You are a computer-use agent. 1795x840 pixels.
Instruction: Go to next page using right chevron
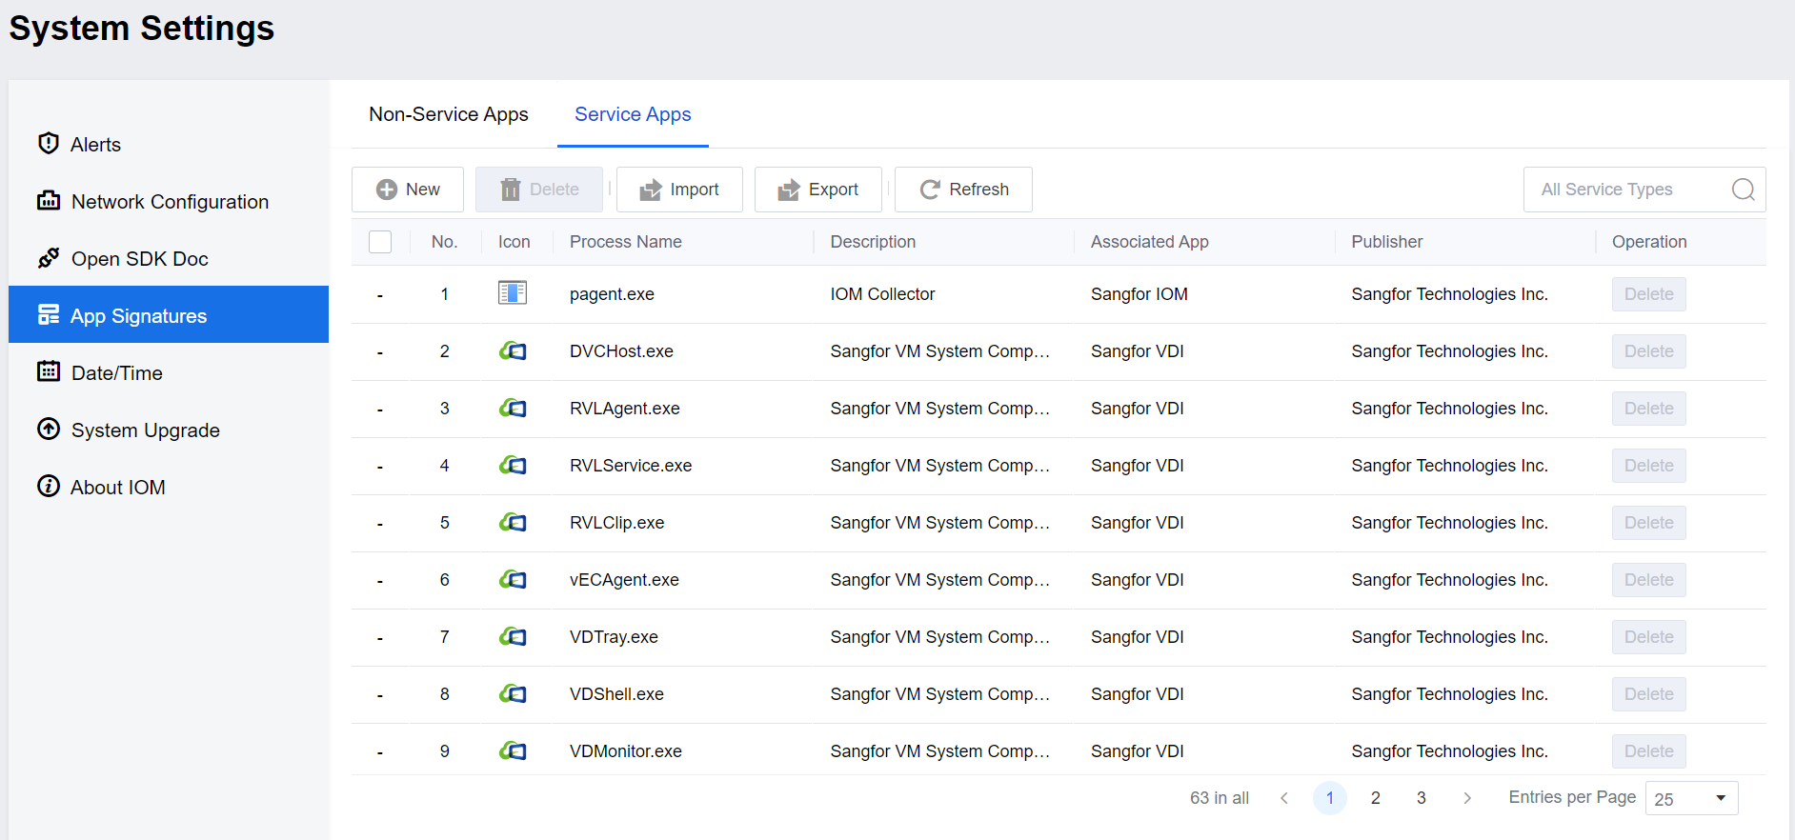coord(1467,798)
